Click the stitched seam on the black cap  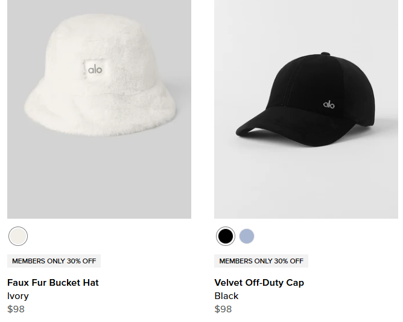[290, 85]
